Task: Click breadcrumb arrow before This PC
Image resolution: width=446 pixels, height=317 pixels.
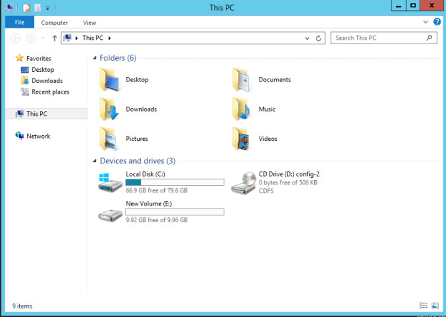Action: point(76,38)
